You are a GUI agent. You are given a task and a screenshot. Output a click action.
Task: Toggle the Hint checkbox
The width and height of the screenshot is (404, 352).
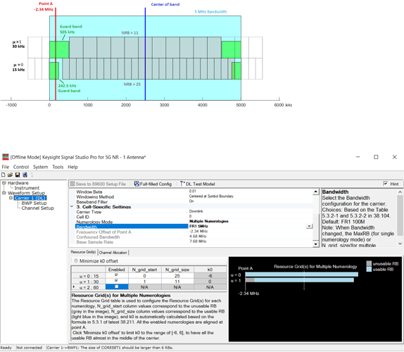click(x=386, y=184)
